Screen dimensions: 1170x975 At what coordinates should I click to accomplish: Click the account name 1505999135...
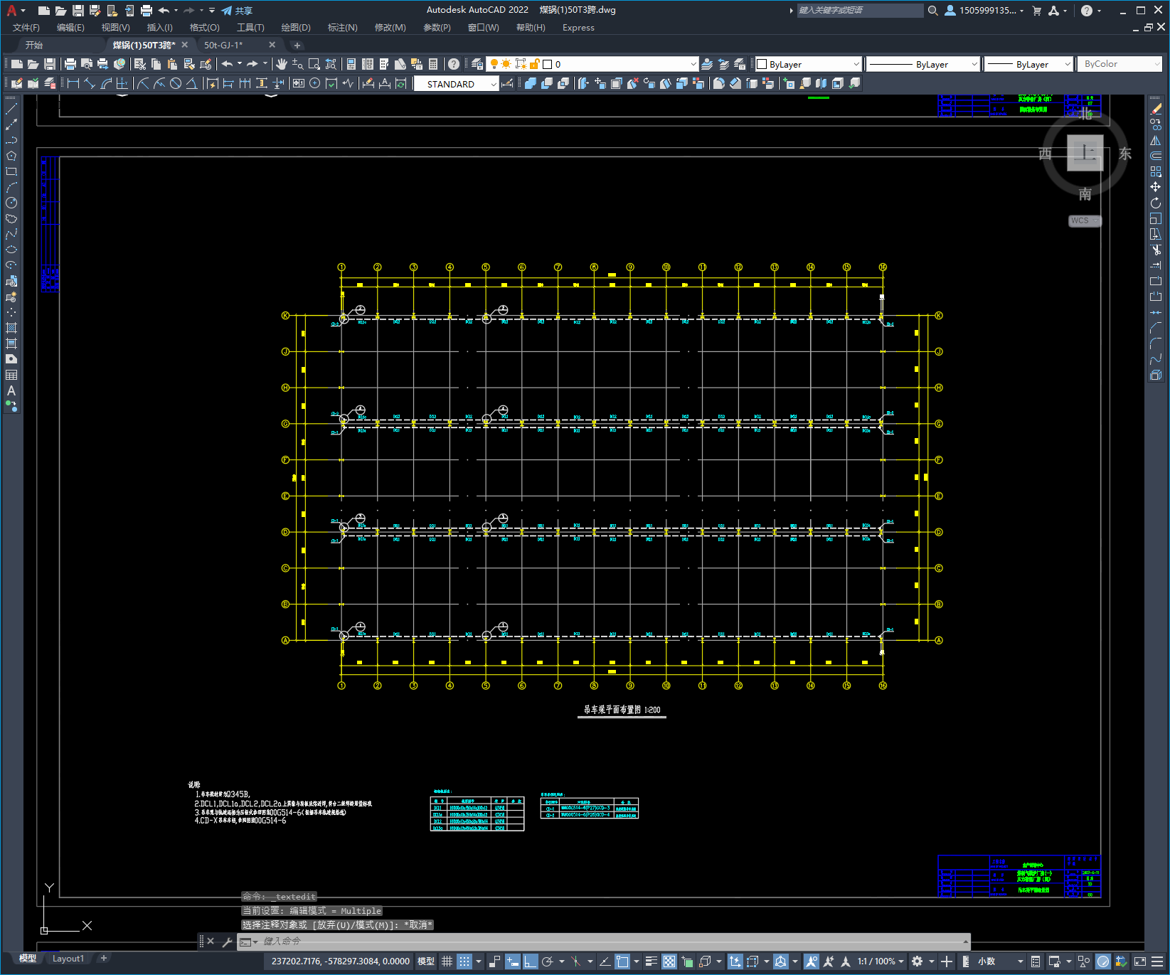pos(987,11)
